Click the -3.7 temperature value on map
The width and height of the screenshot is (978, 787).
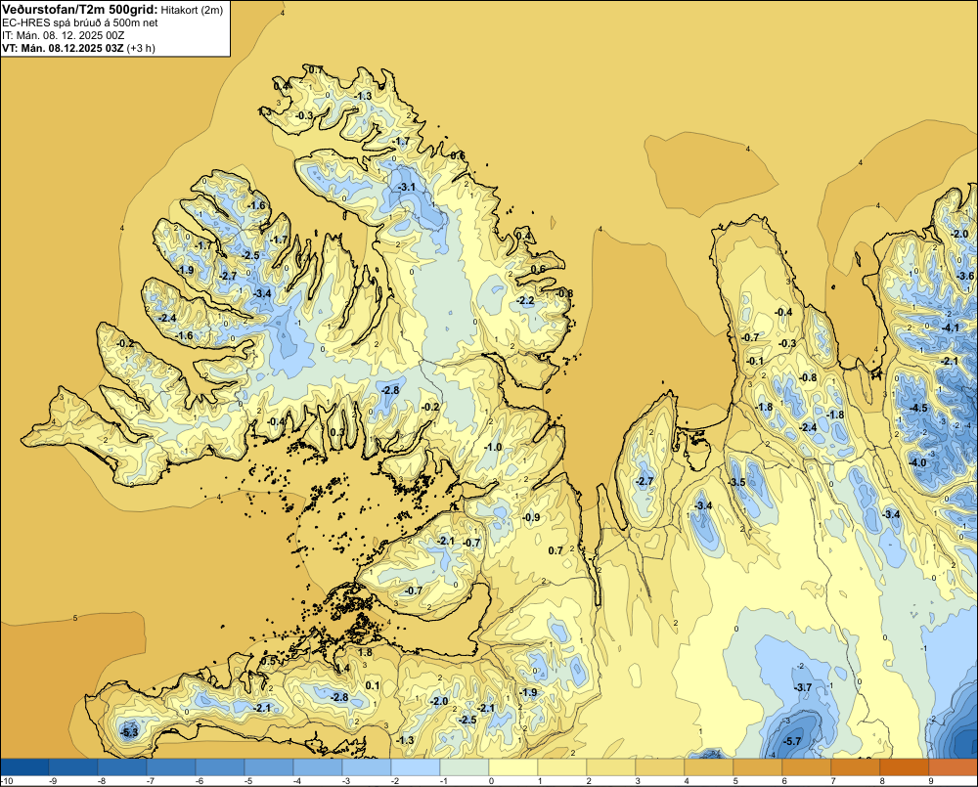coord(803,687)
